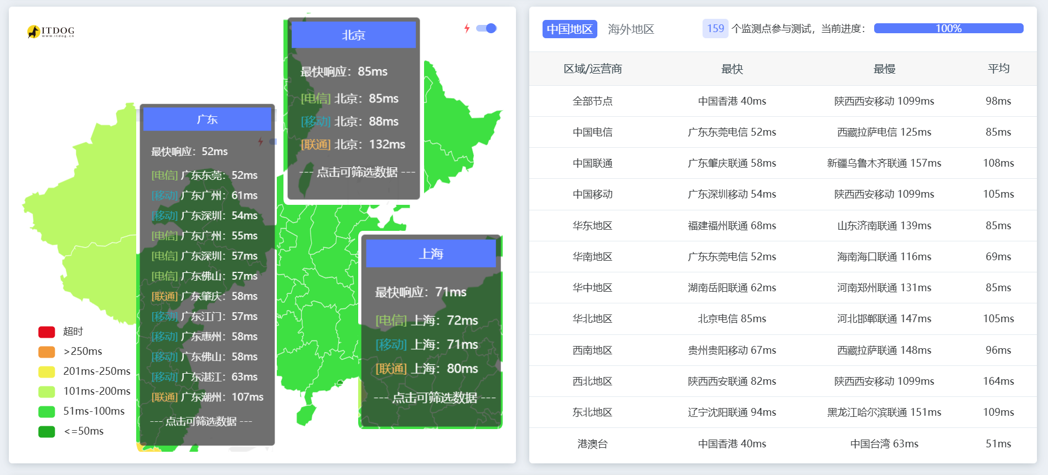Switch to the 中国地区 tab
1048x475 pixels.
569,29
